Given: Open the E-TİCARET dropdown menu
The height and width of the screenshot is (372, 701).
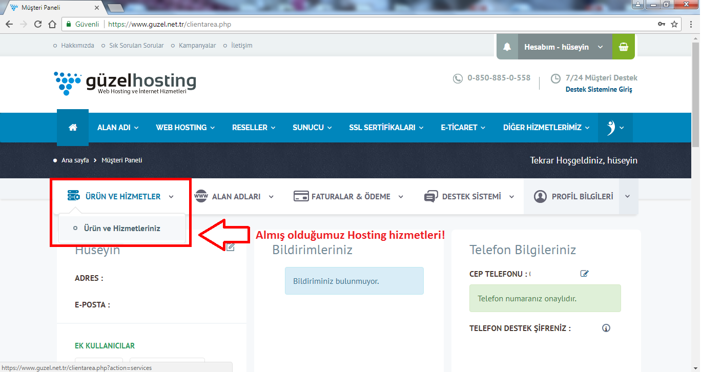Looking at the screenshot, I should point(464,128).
